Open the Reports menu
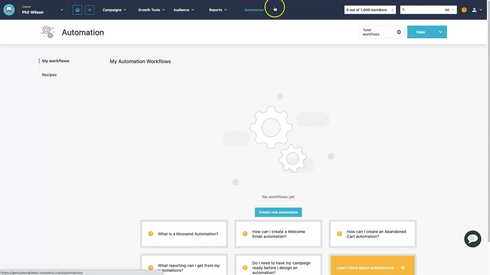 pyautogui.click(x=218, y=10)
